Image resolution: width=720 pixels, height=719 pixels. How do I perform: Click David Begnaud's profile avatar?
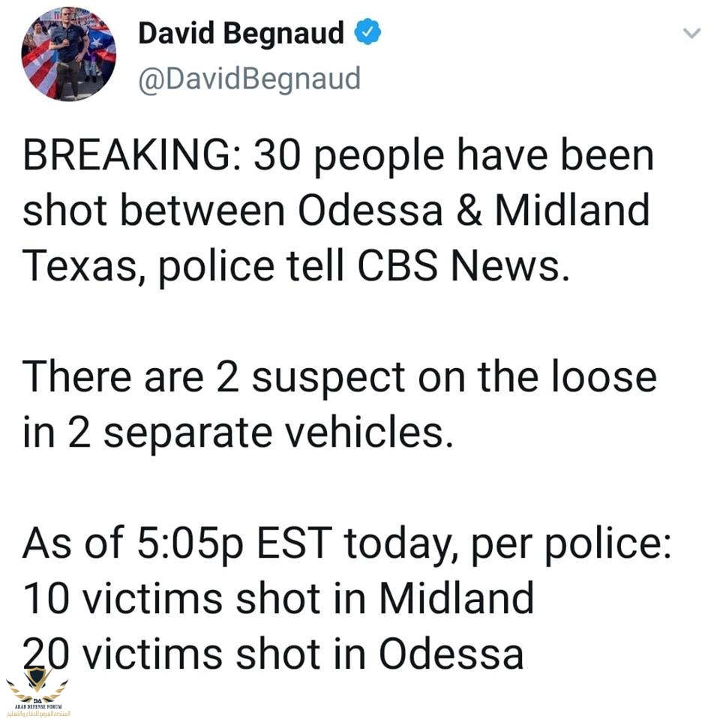click(x=68, y=55)
